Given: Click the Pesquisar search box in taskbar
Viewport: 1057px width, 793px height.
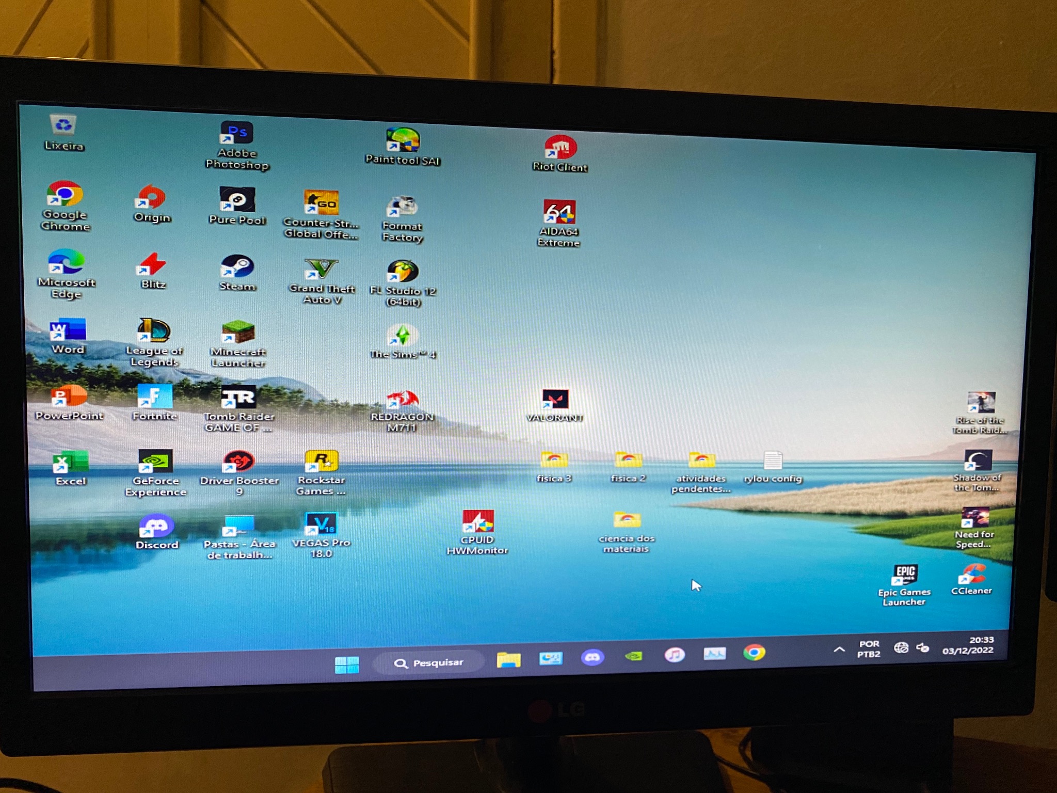Looking at the screenshot, I should pyautogui.click(x=429, y=662).
